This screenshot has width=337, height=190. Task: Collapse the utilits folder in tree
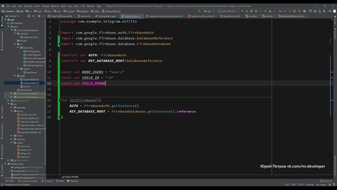point(15,76)
